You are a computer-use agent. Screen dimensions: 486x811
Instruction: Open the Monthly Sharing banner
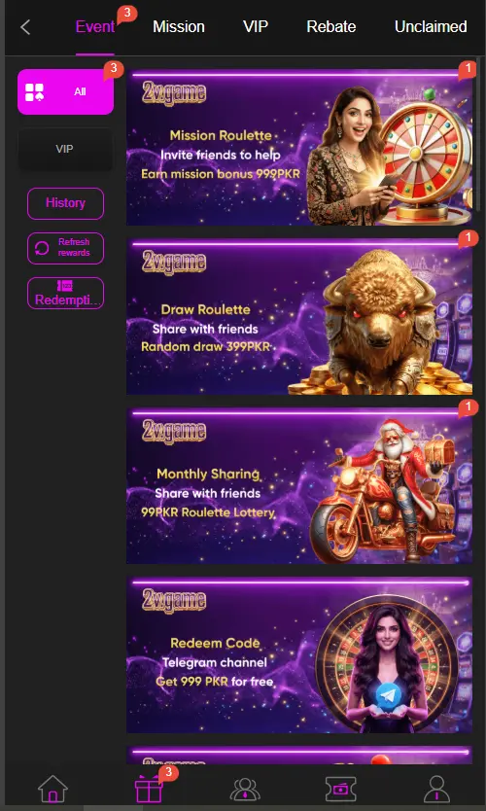click(x=299, y=485)
